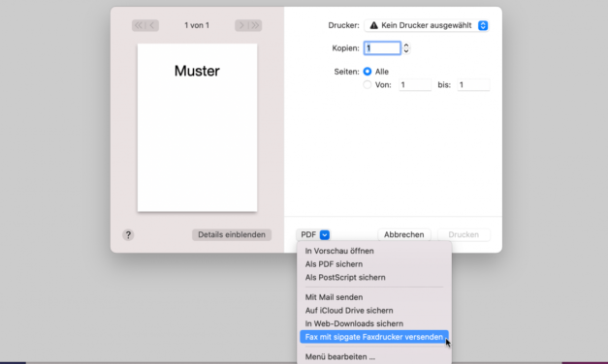Select the Alle pages radio button
Image resolution: width=608 pixels, height=364 pixels.
click(x=368, y=72)
